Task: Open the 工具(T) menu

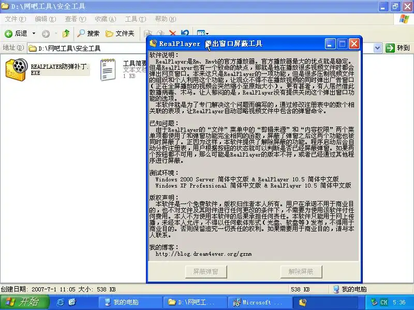Action: click(x=136, y=19)
